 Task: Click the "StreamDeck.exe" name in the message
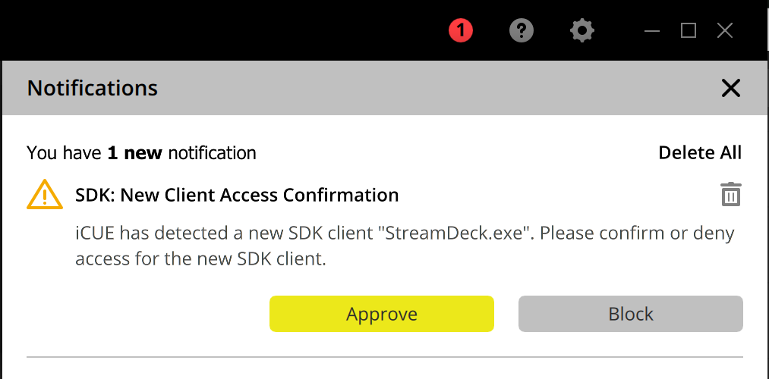click(x=454, y=233)
